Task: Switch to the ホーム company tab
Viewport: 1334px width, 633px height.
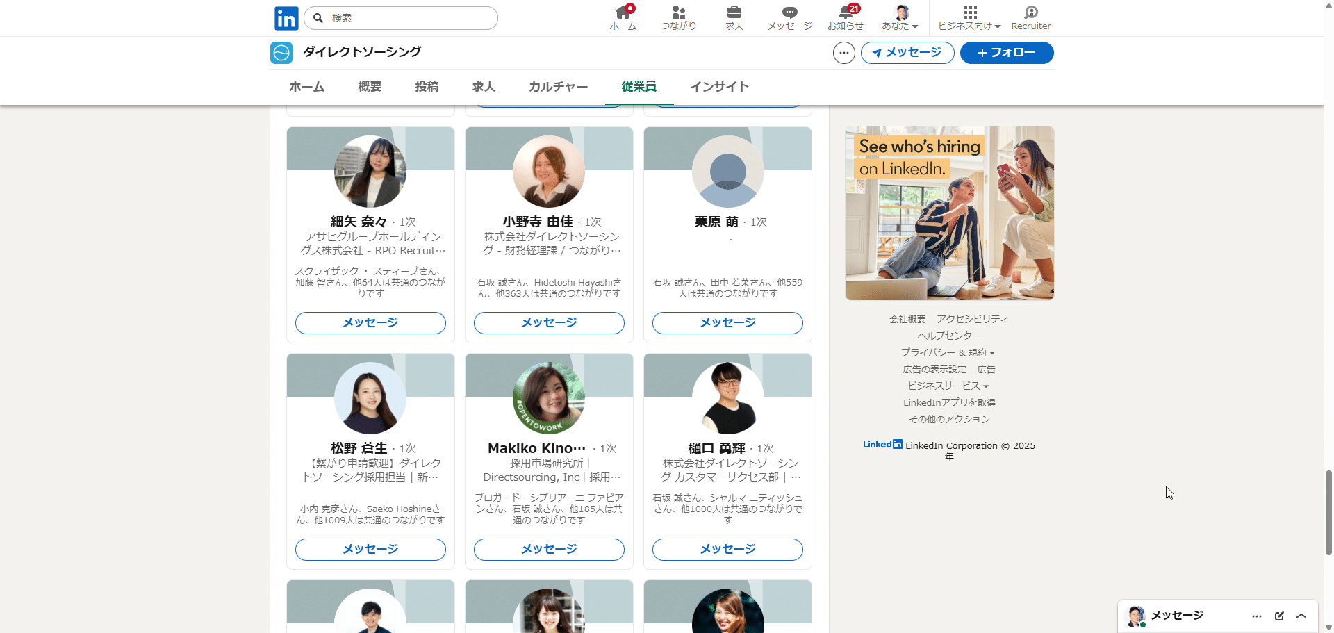Action: pos(307,87)
